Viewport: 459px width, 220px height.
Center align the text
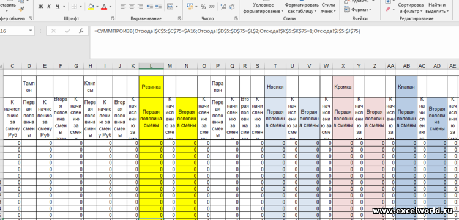pyautogui.click(x=132, y=7)
